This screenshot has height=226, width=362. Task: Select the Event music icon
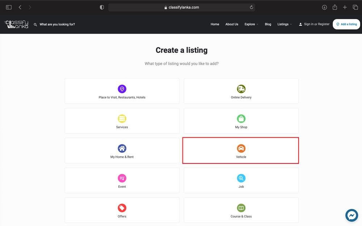point(122,178)
